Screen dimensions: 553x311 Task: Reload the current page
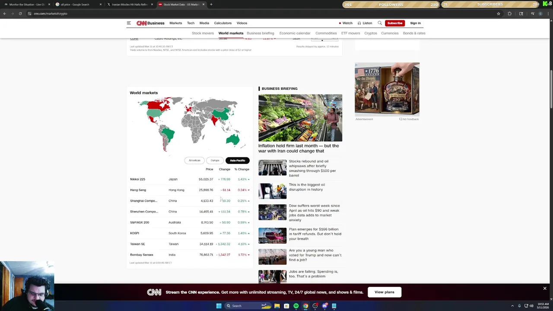(20, 13)
